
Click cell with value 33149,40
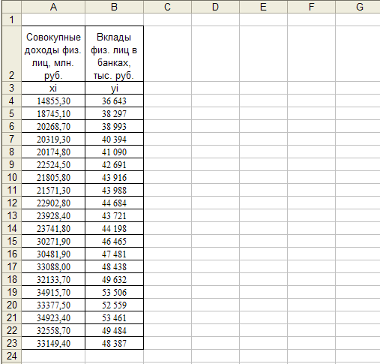coord(53,343)
